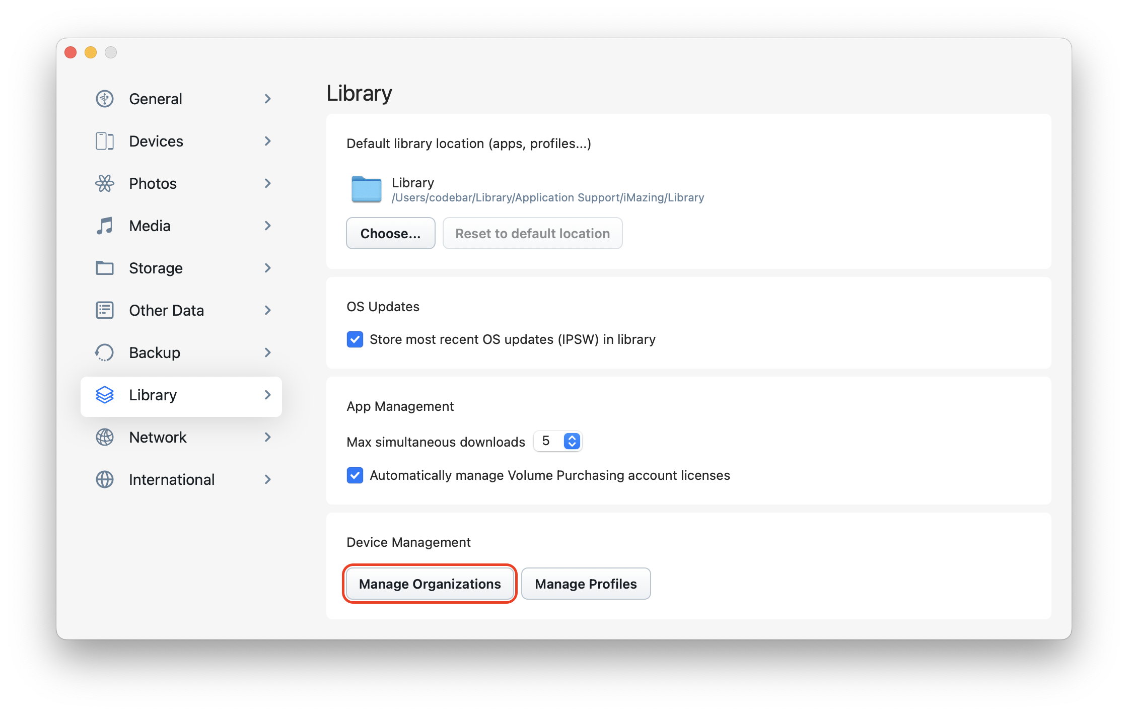
Task: Click Choose to change library location
Action: click(x=390, y=233)
